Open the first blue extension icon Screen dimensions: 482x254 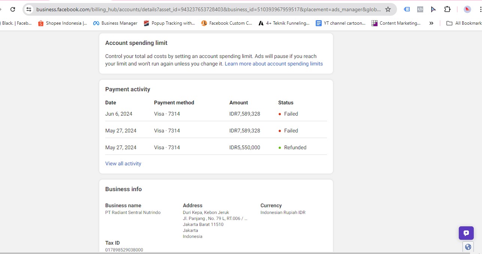coord(407,9)
